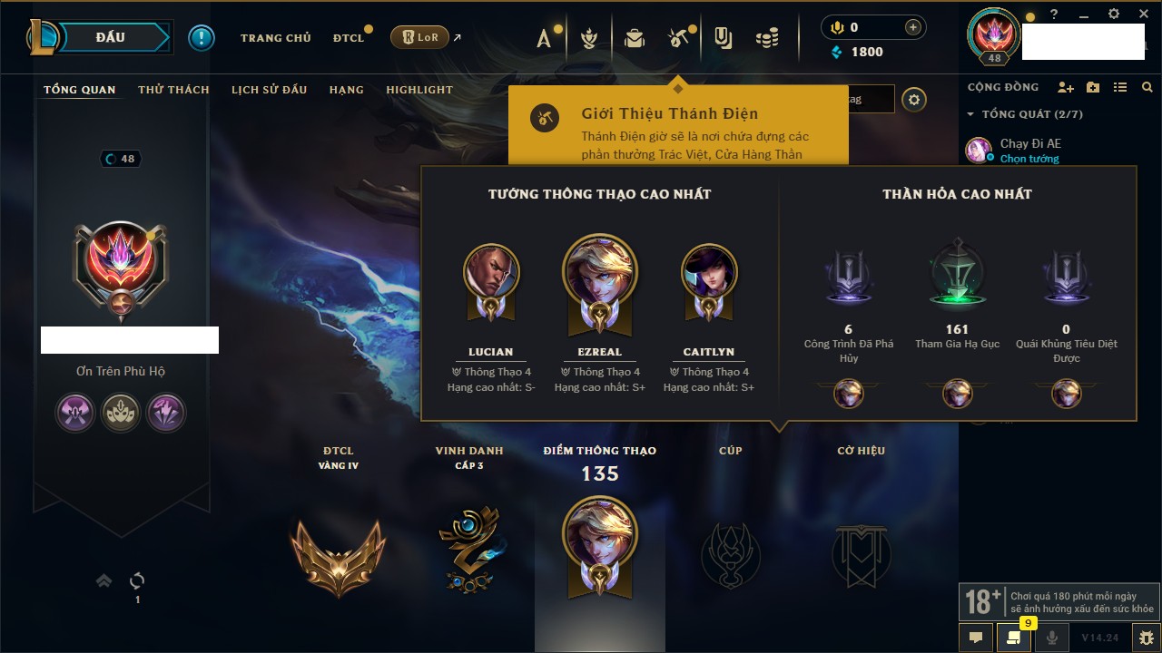Add a friend with the plus-person icon
Screen dimensions: 1162x653
(1066, 87)
